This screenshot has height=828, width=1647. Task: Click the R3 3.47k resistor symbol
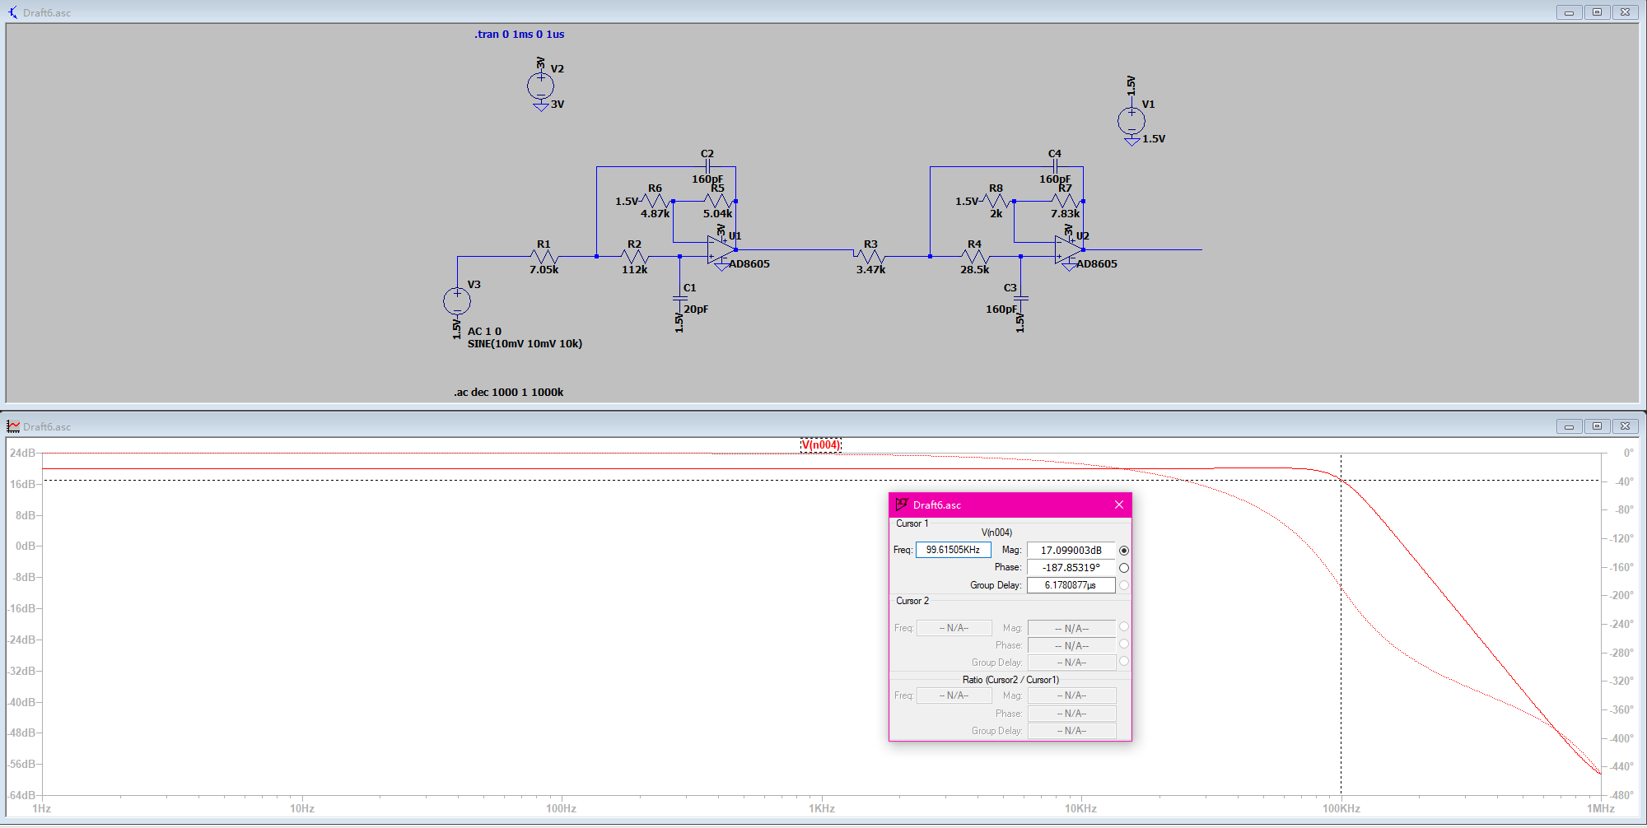pos(870,257)
